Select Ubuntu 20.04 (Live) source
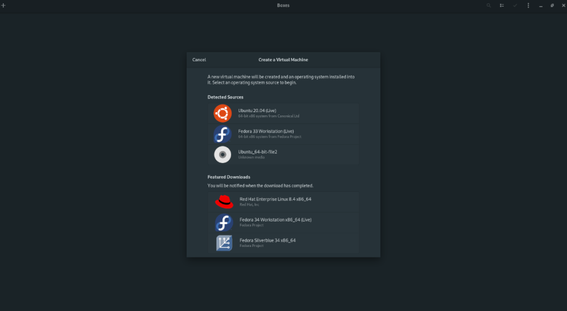Viewport: 567px width, 311px height. (283, 113)
